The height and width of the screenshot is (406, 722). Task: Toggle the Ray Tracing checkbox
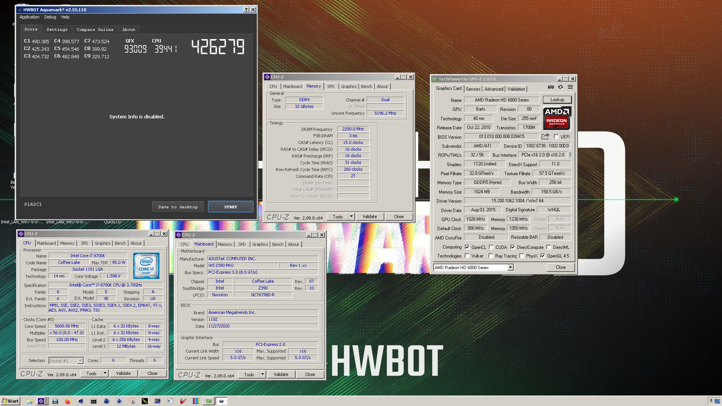pyautogui.click(x=491, y=256)
